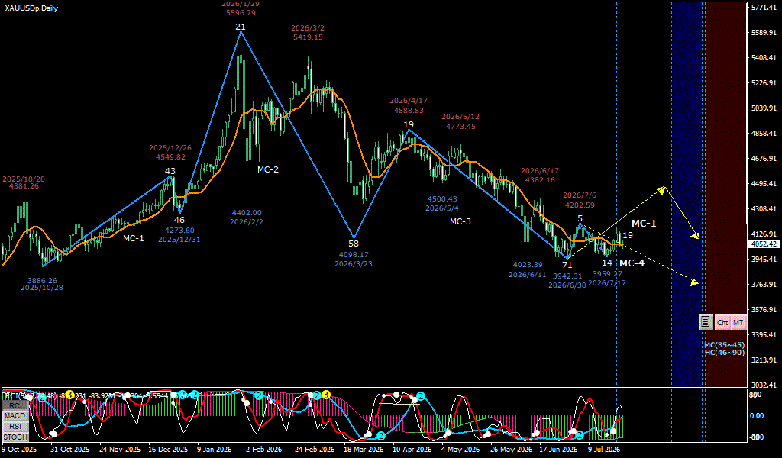This screenshot has height=458, width=782.
Task: Click the 4402.00 low price label
Action: pos(247,212)
